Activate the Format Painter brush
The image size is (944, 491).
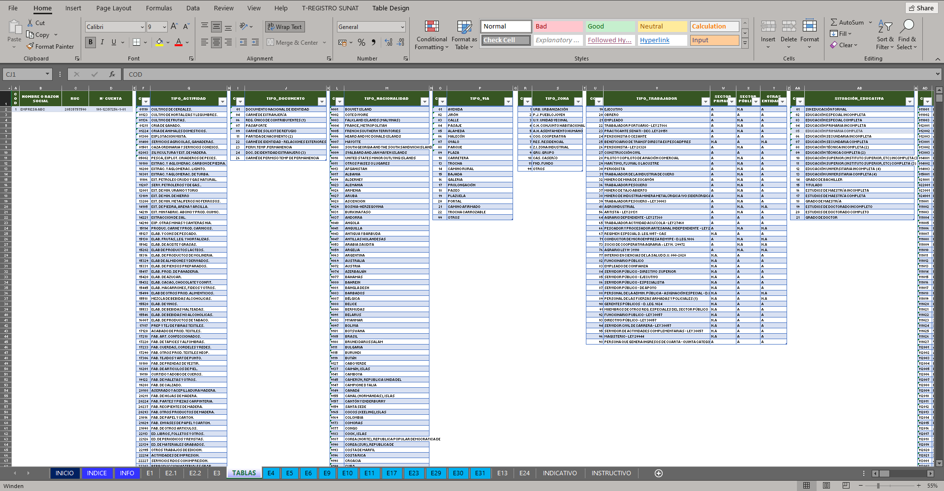(x=30, y=46)
